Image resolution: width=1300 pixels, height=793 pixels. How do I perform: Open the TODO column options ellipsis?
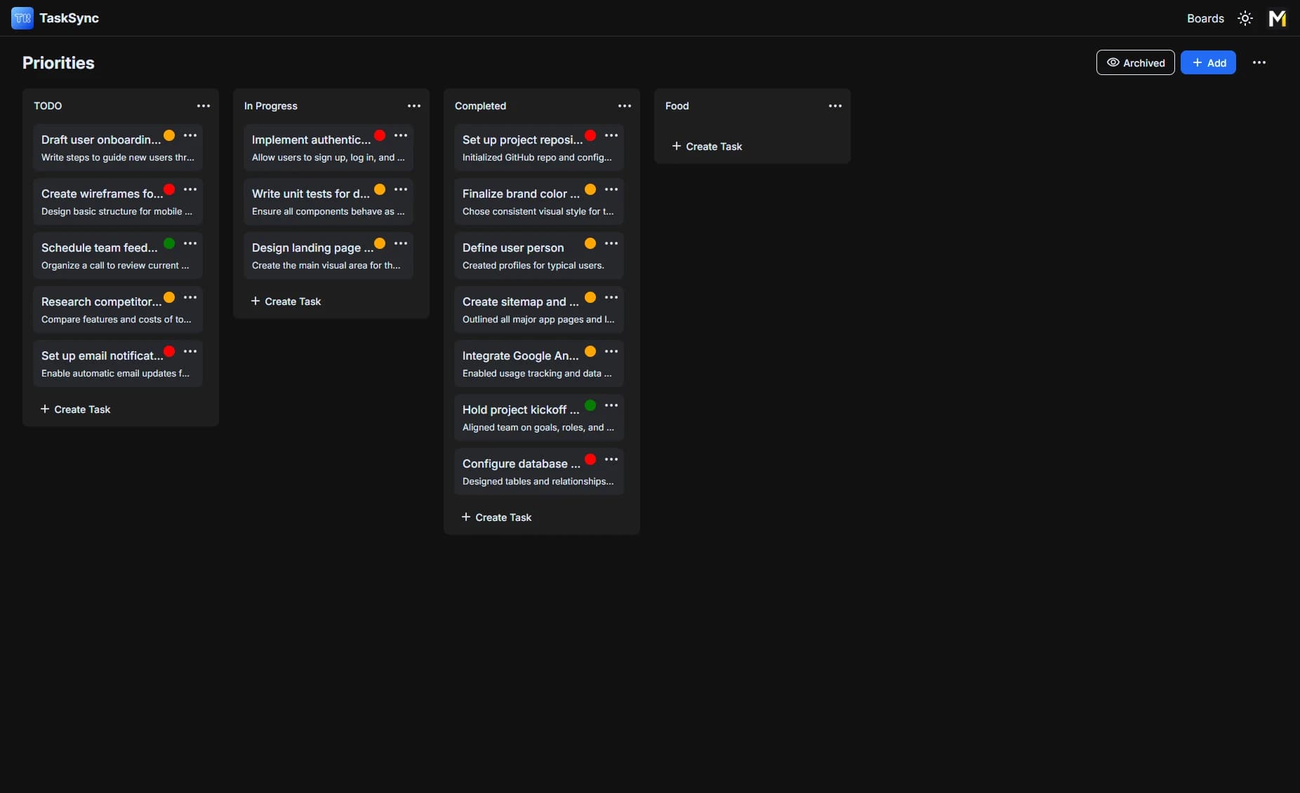204,106
